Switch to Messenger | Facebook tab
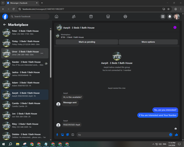 pos(22,3)
